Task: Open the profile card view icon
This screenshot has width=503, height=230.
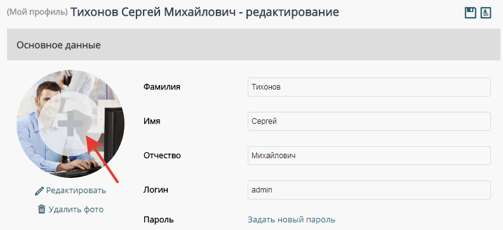Action: click(486, 13)
